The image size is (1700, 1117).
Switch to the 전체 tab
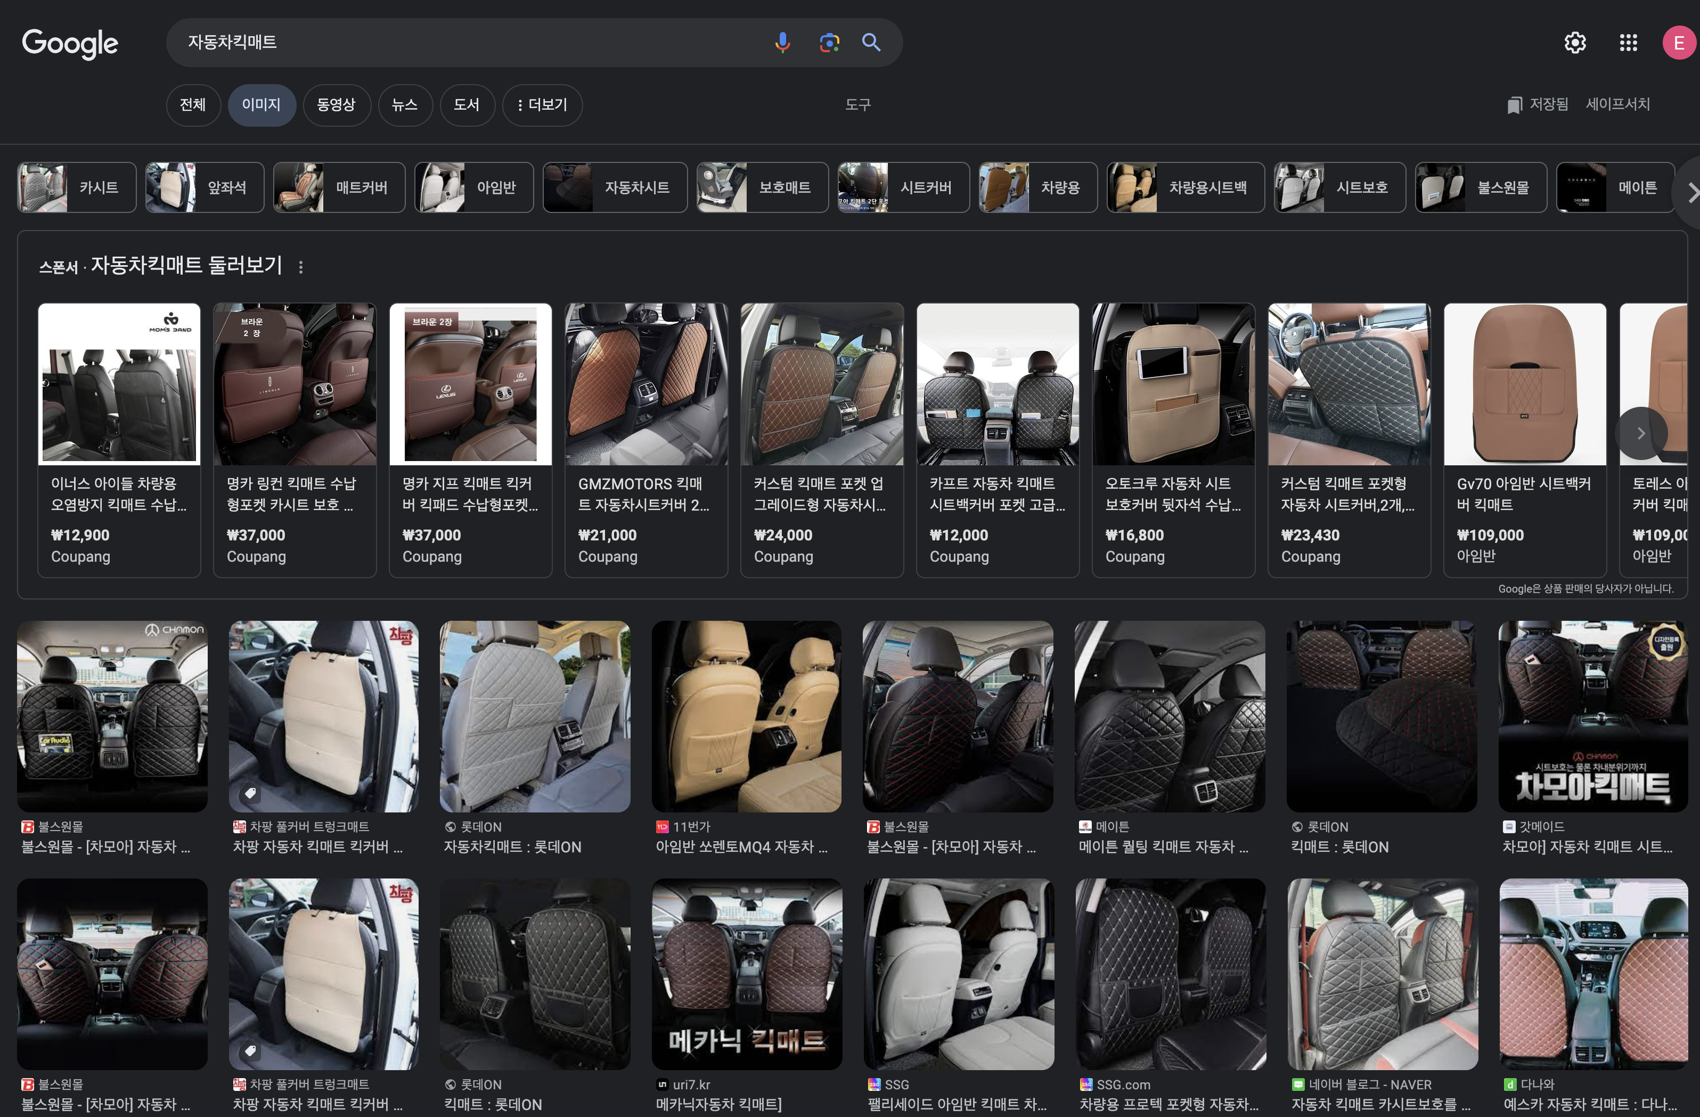click(x=193, y=105)
